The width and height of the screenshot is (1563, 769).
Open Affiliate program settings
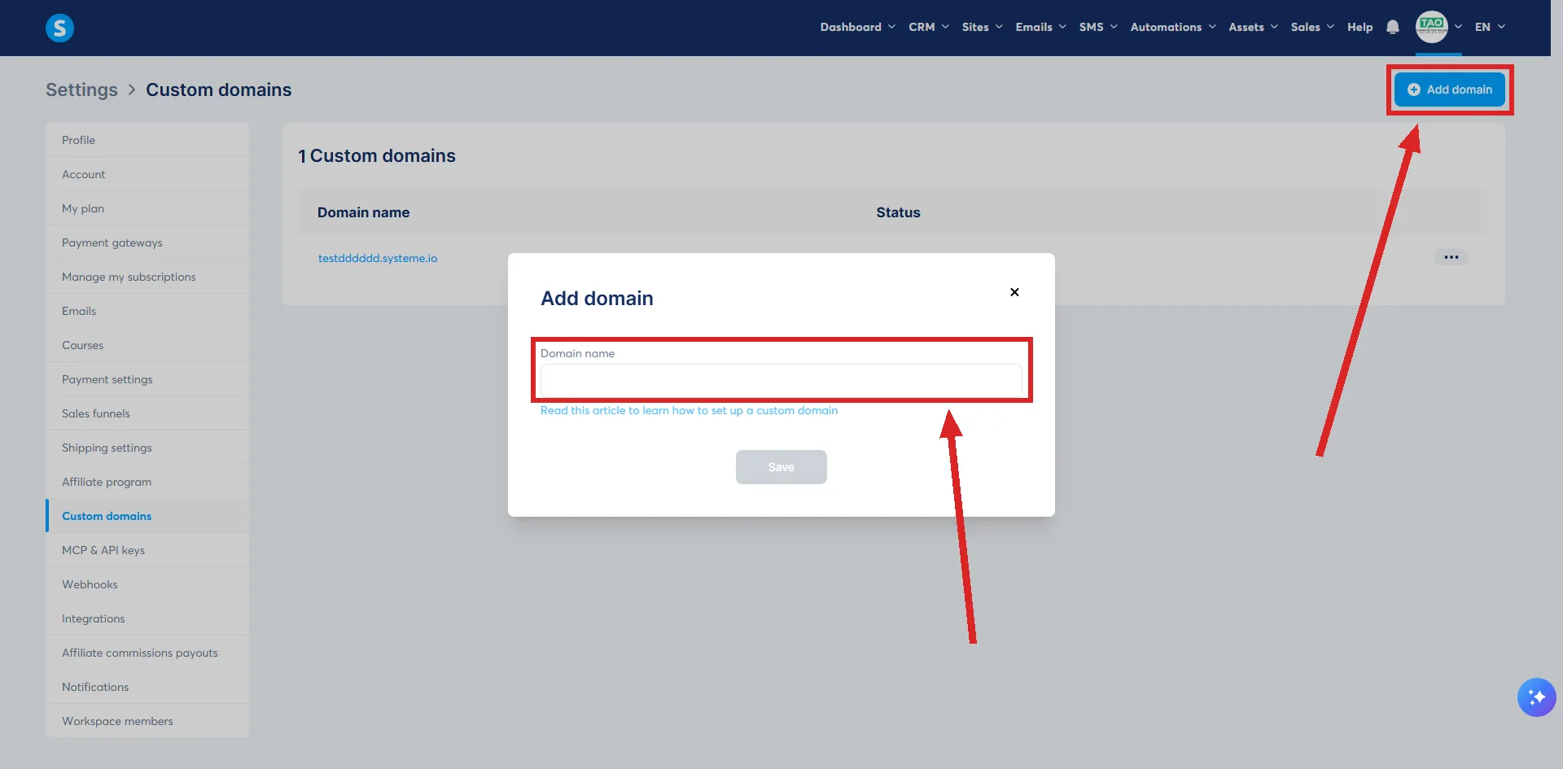(x=147, y=482)
